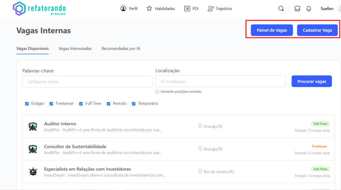The image size is (341, 190).
Task: Open the Especialista em Relações com Investidores listing
Action: click(x=88, y=169)
